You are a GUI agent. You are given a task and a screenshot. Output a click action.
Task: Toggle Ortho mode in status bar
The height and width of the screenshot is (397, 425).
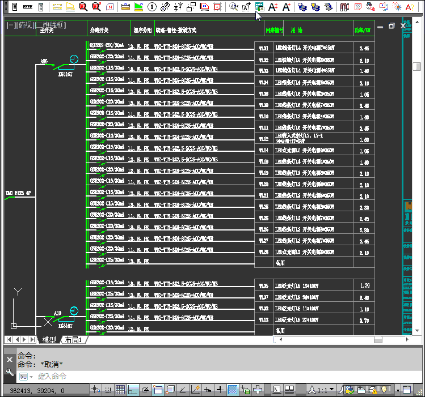point(133,390)
